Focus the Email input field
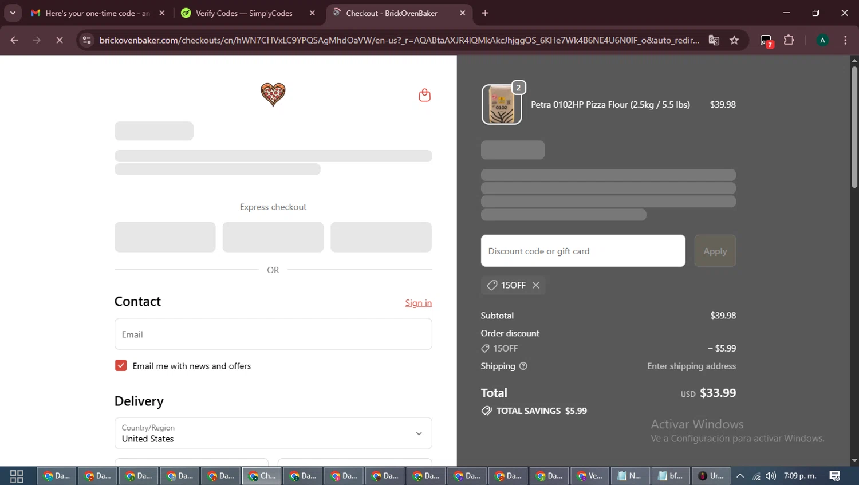The height and width of the screenshot is (485, 859). (273, 334)
